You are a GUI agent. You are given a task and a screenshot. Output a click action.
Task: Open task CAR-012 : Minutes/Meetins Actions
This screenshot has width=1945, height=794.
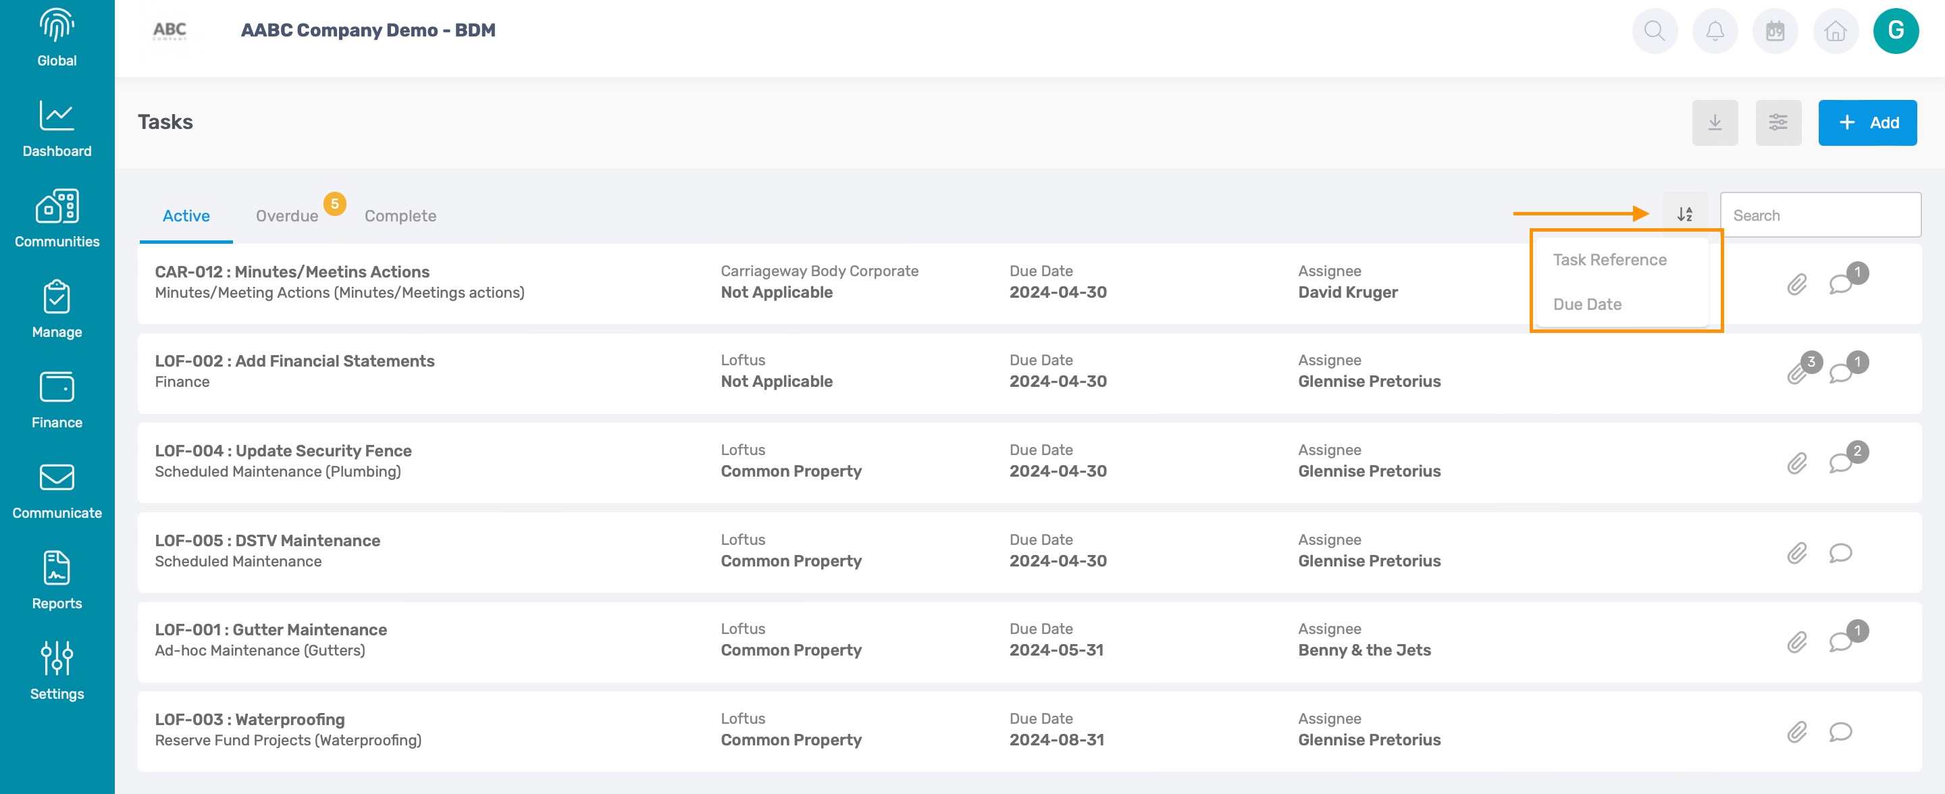click(x=292, y=271)
